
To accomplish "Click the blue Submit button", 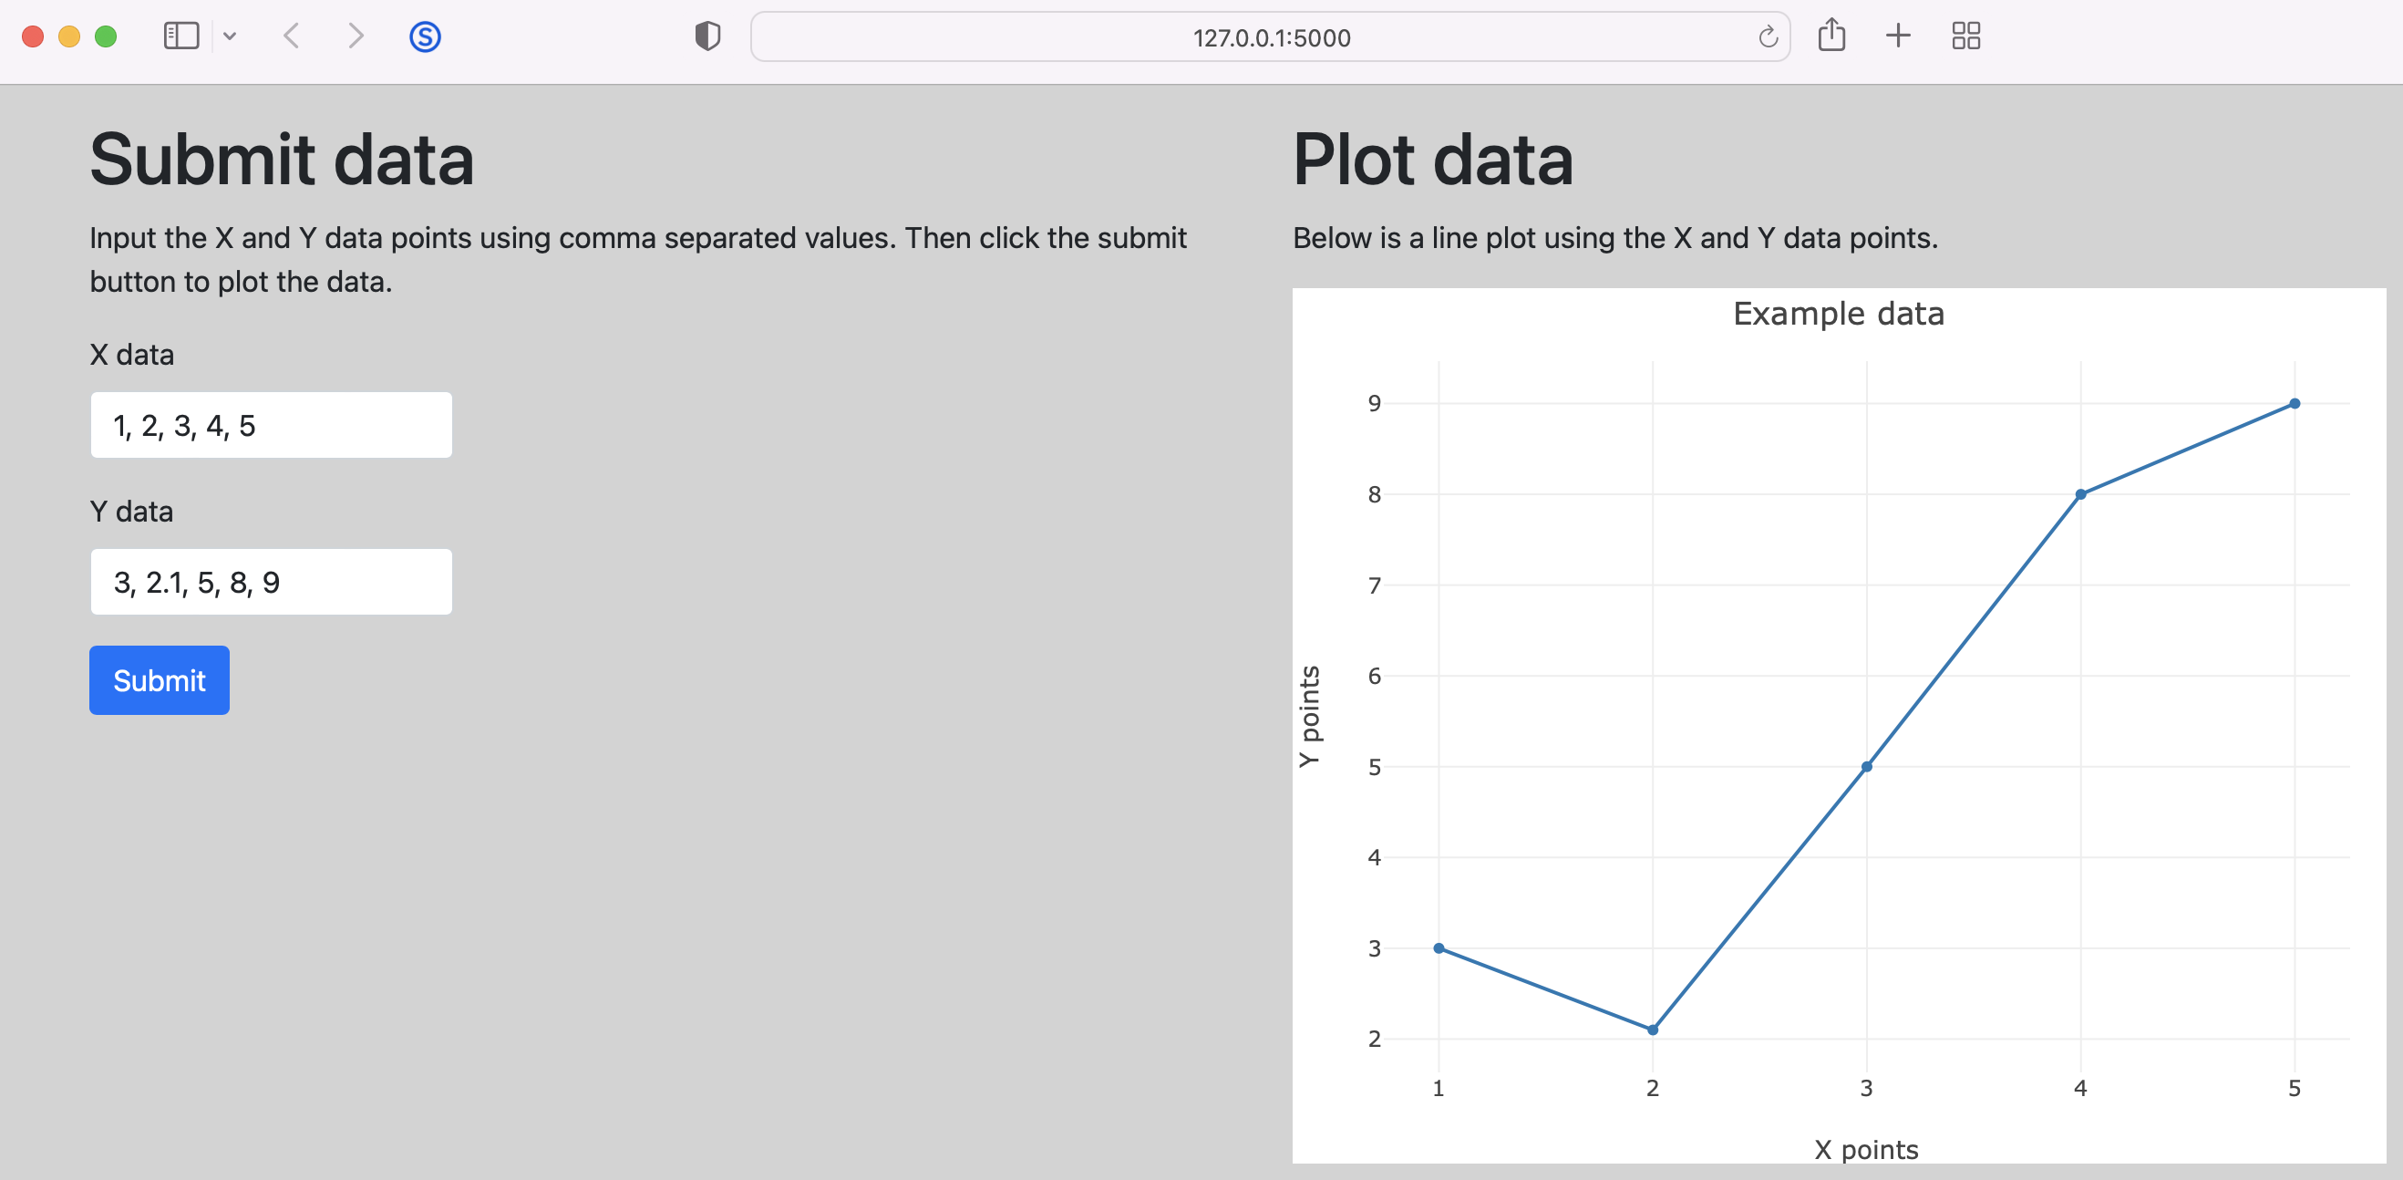I will click(160, 680).
